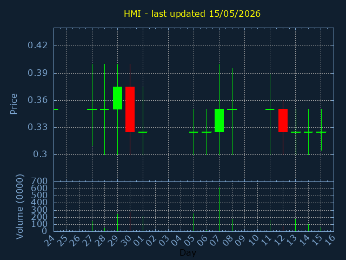Click the x-axis date label 29
This screenshot has width=346, height=260.
(x=113, y=240)
